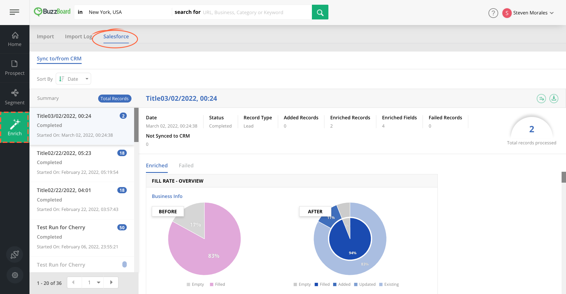
Task: Switch to the Import Log tab
Action: point(79,37)
